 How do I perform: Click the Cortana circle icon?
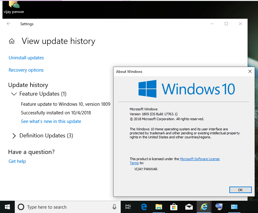click(x=21, y=207)
